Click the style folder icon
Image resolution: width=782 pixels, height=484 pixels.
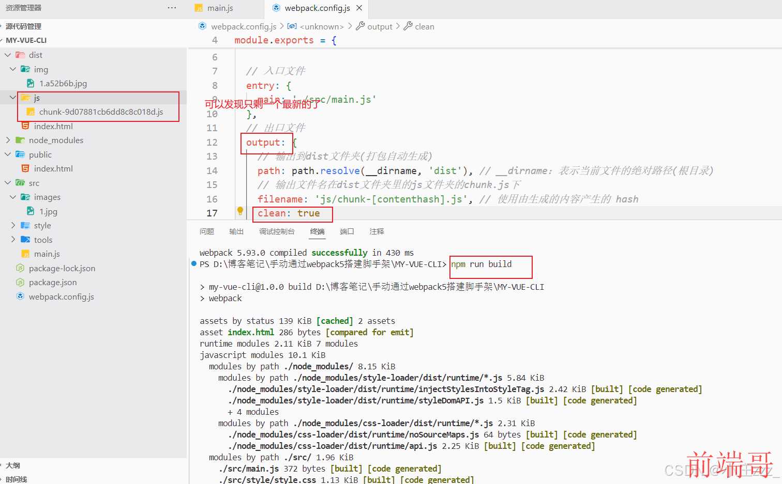pyautogui.click(x=25, y=225)
